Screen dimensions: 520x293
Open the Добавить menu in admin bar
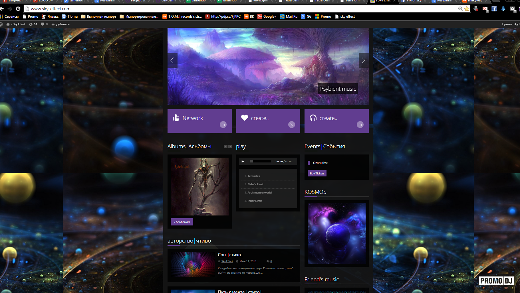(x=60, y=24)
